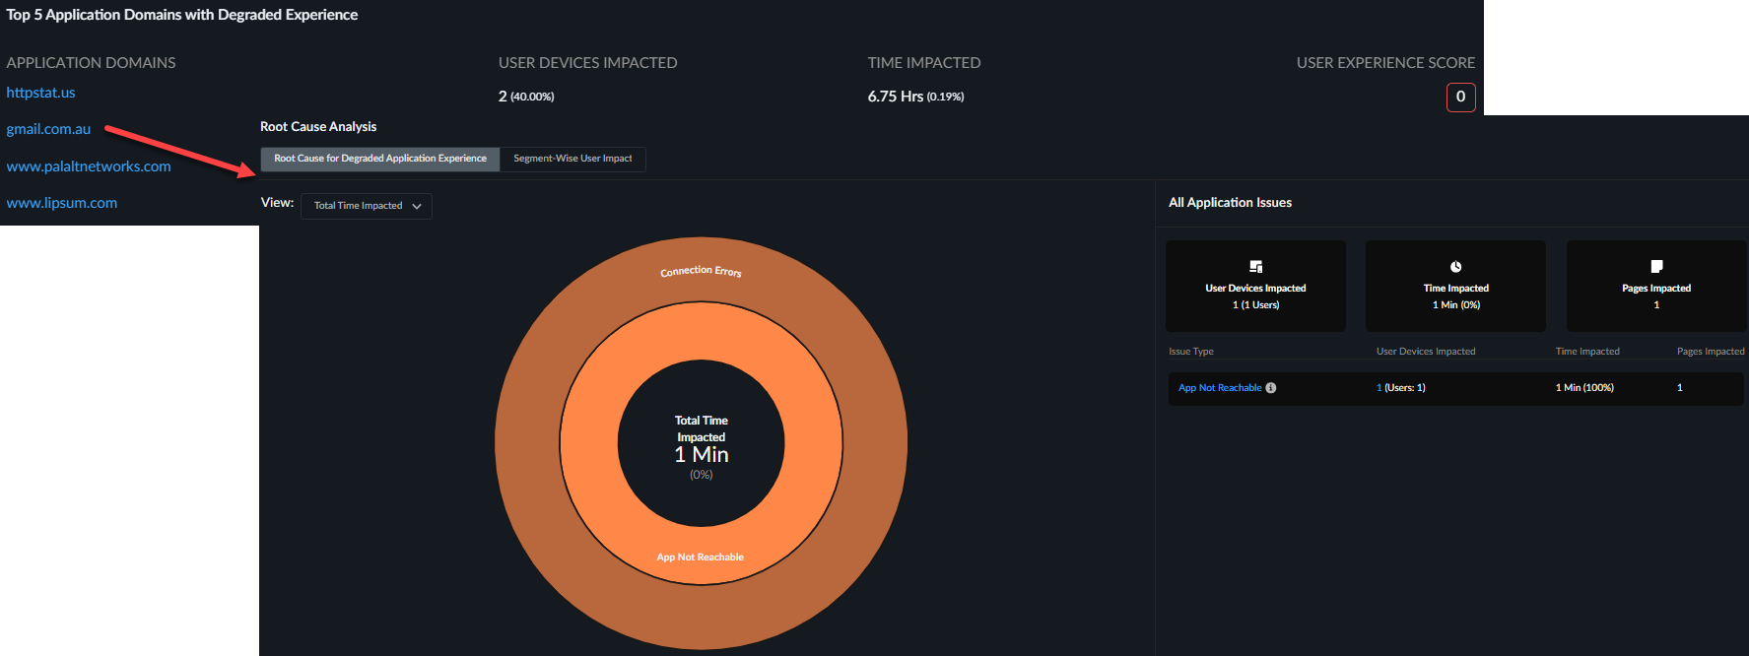Image resolution: width=1749 pixels, height=656 pixels.
Task: Click info icon beside App Not Reachable
Action: tap(1271, 388)
